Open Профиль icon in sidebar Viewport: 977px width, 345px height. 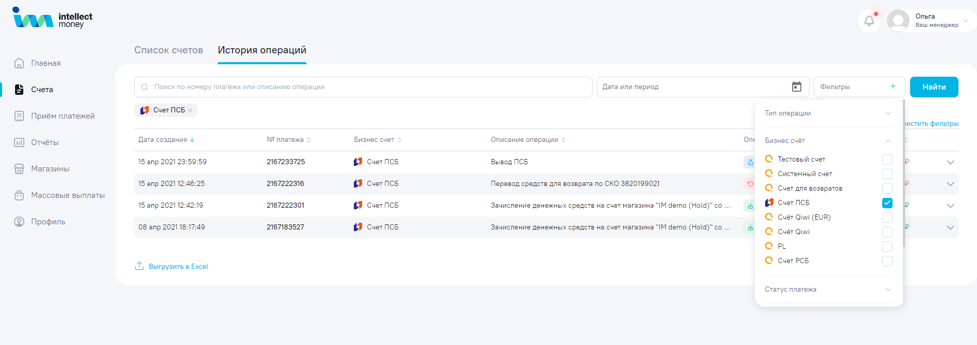pyautogui.click(x=19, y=222)
